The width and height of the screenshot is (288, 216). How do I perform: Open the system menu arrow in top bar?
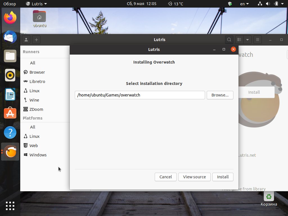coord(282,4)
